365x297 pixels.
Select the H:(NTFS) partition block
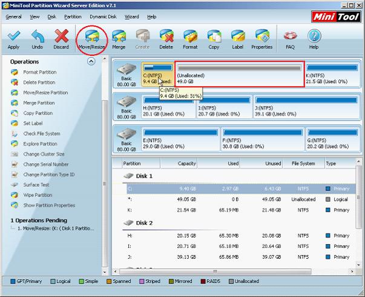[x=168, y=107]
